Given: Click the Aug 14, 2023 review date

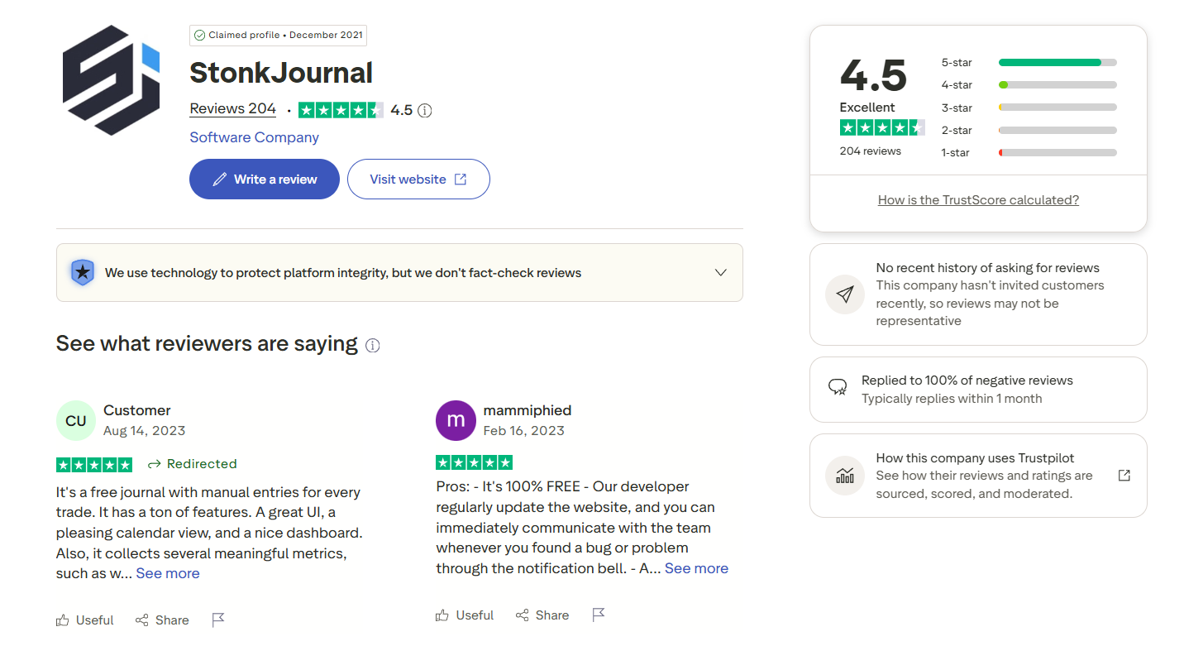Looking at the screenshot, I should coord(144,431).
